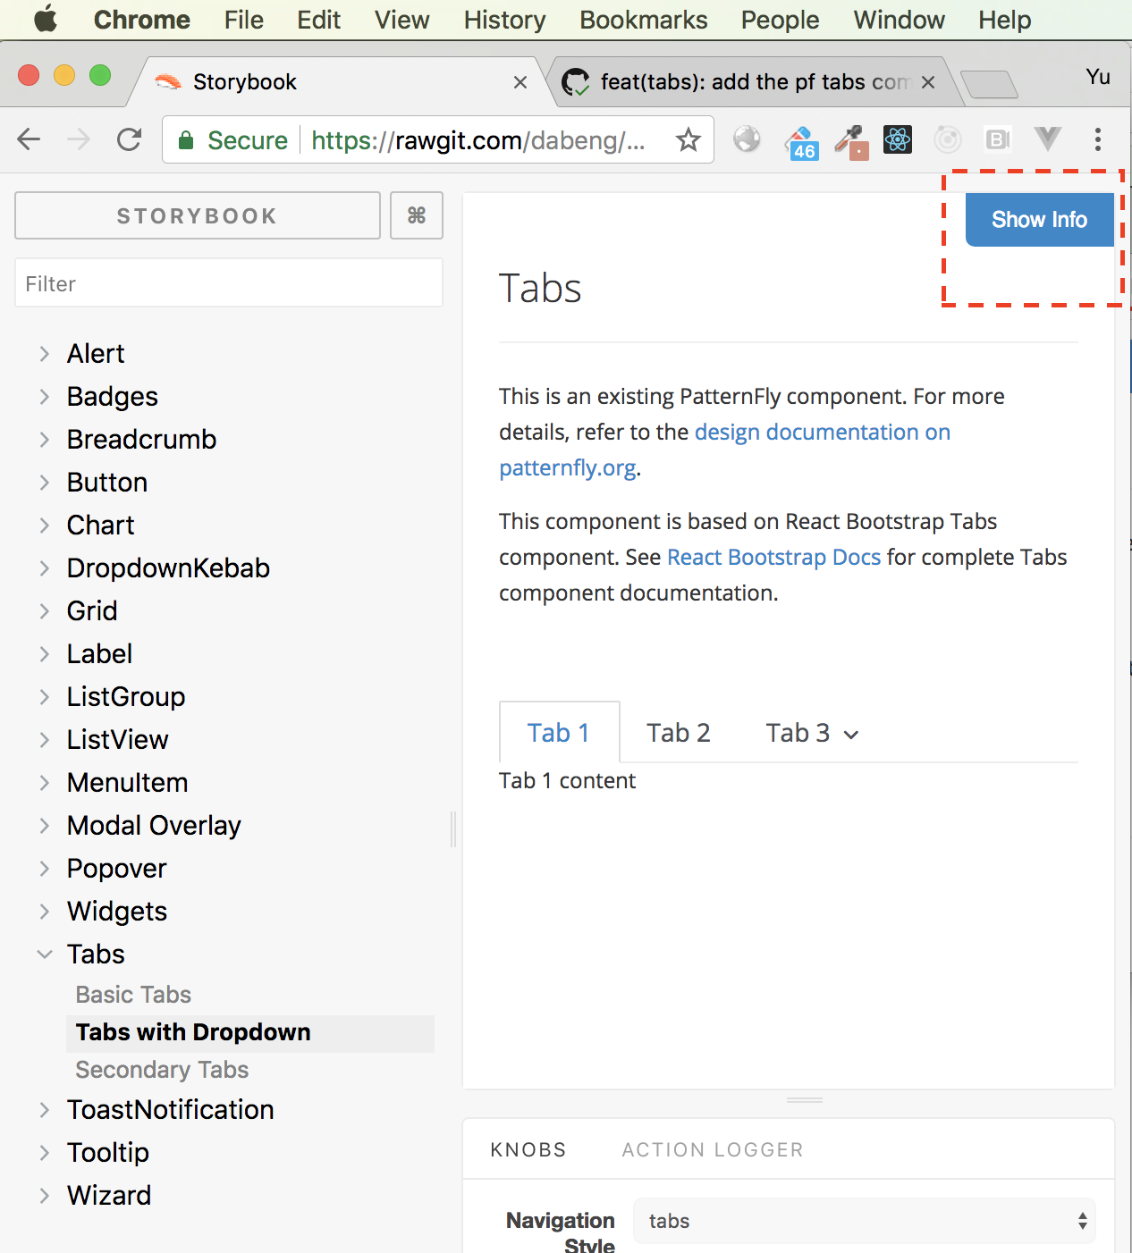Open the React DevTools extension icon
The image size is (1132, 1253).
click(x=898, y=139)
